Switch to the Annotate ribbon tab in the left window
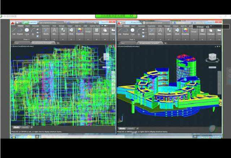This screenshot has height=158, width=231. [36, 26]
